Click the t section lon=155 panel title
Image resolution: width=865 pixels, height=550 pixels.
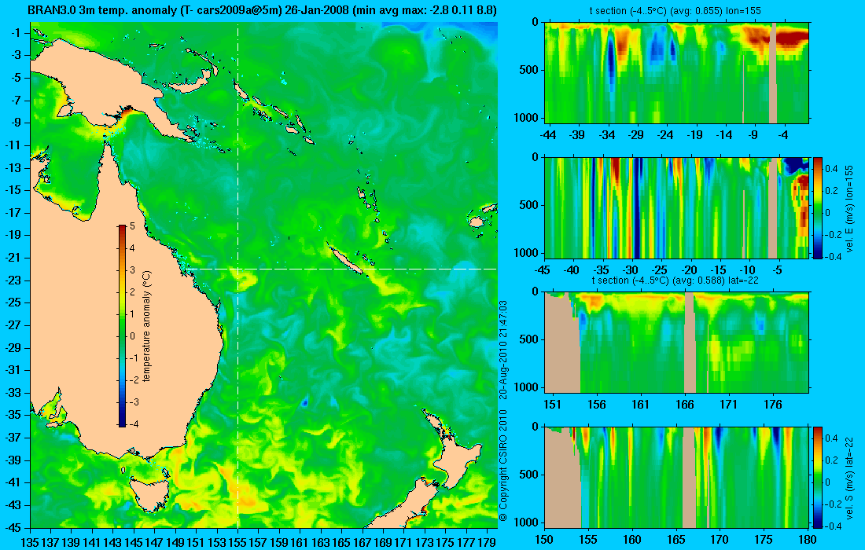pos(676,10)
